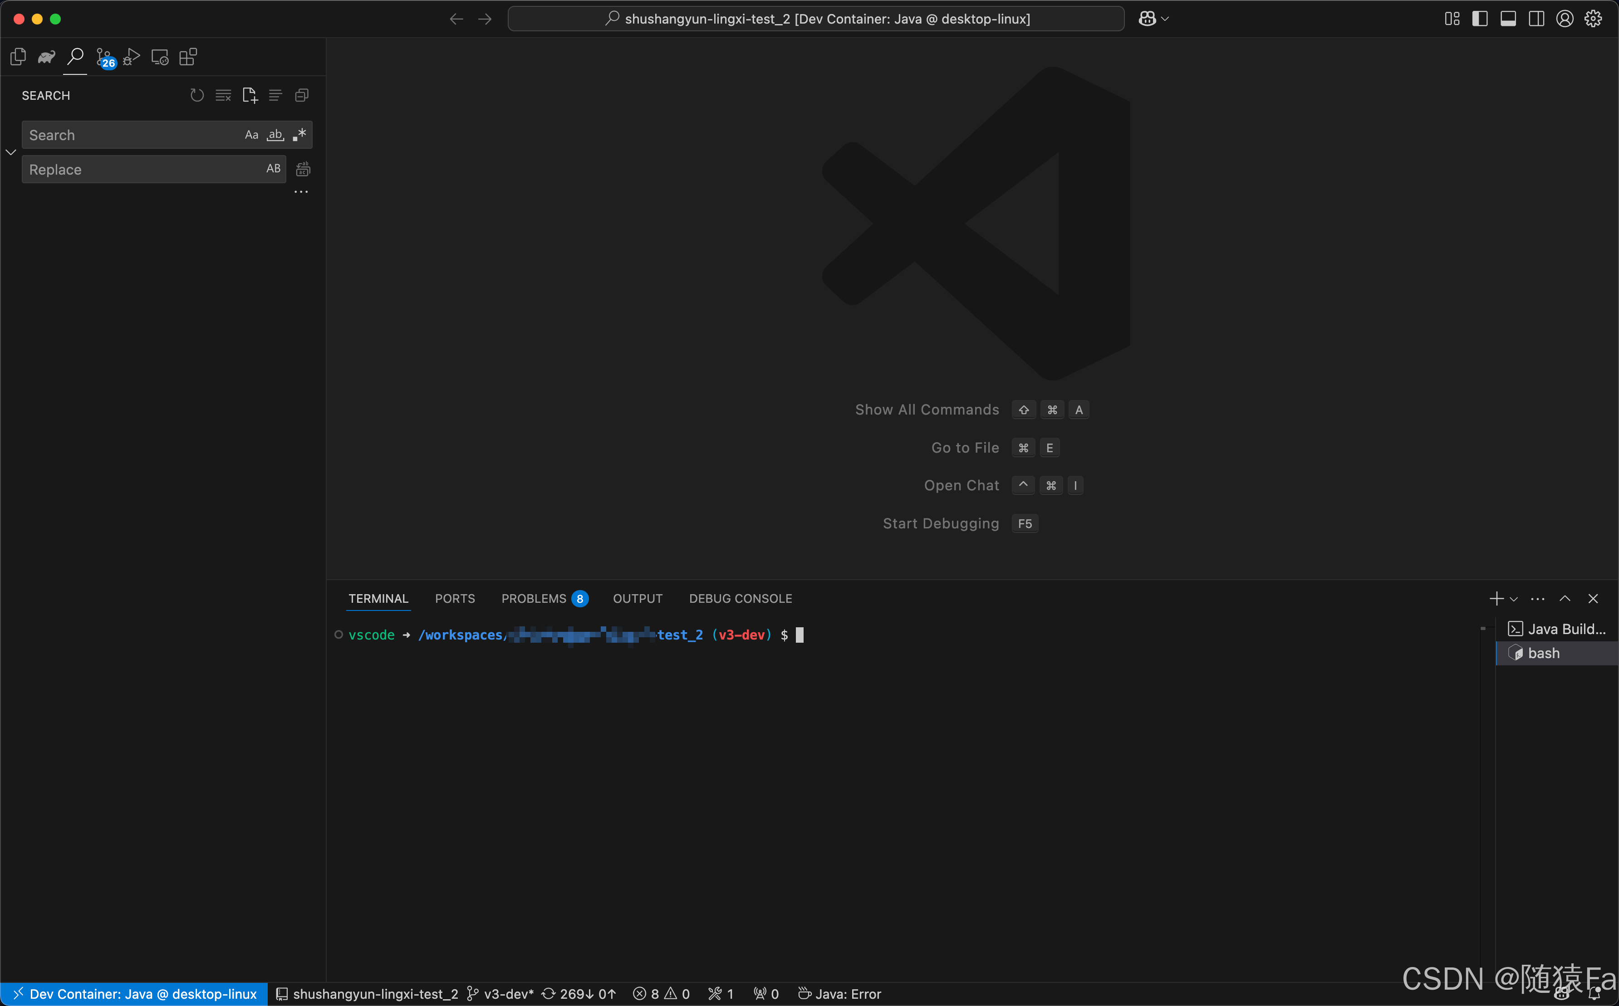This screenshot has width=1619, height=1006.
Task: Open the new terminal launch profile dropdown
Action: (x=1514, y=599)
